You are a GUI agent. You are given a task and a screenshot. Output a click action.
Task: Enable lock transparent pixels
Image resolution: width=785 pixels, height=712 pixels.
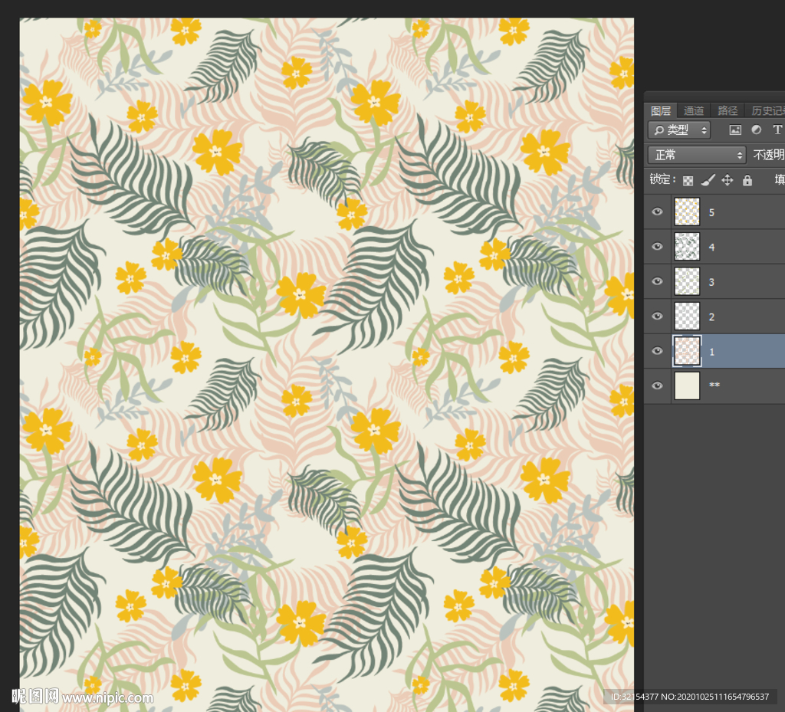688,180
